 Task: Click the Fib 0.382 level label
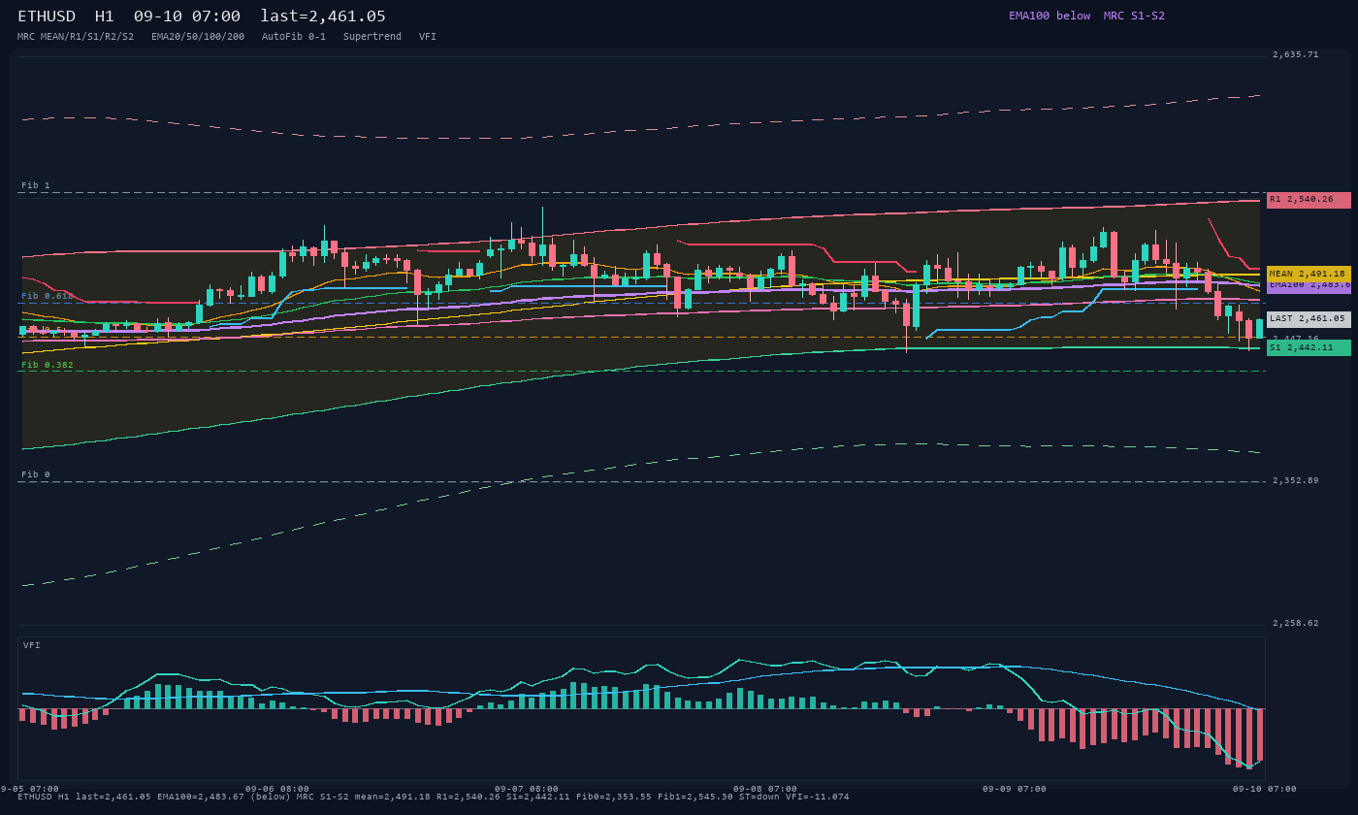coord(48,365)
